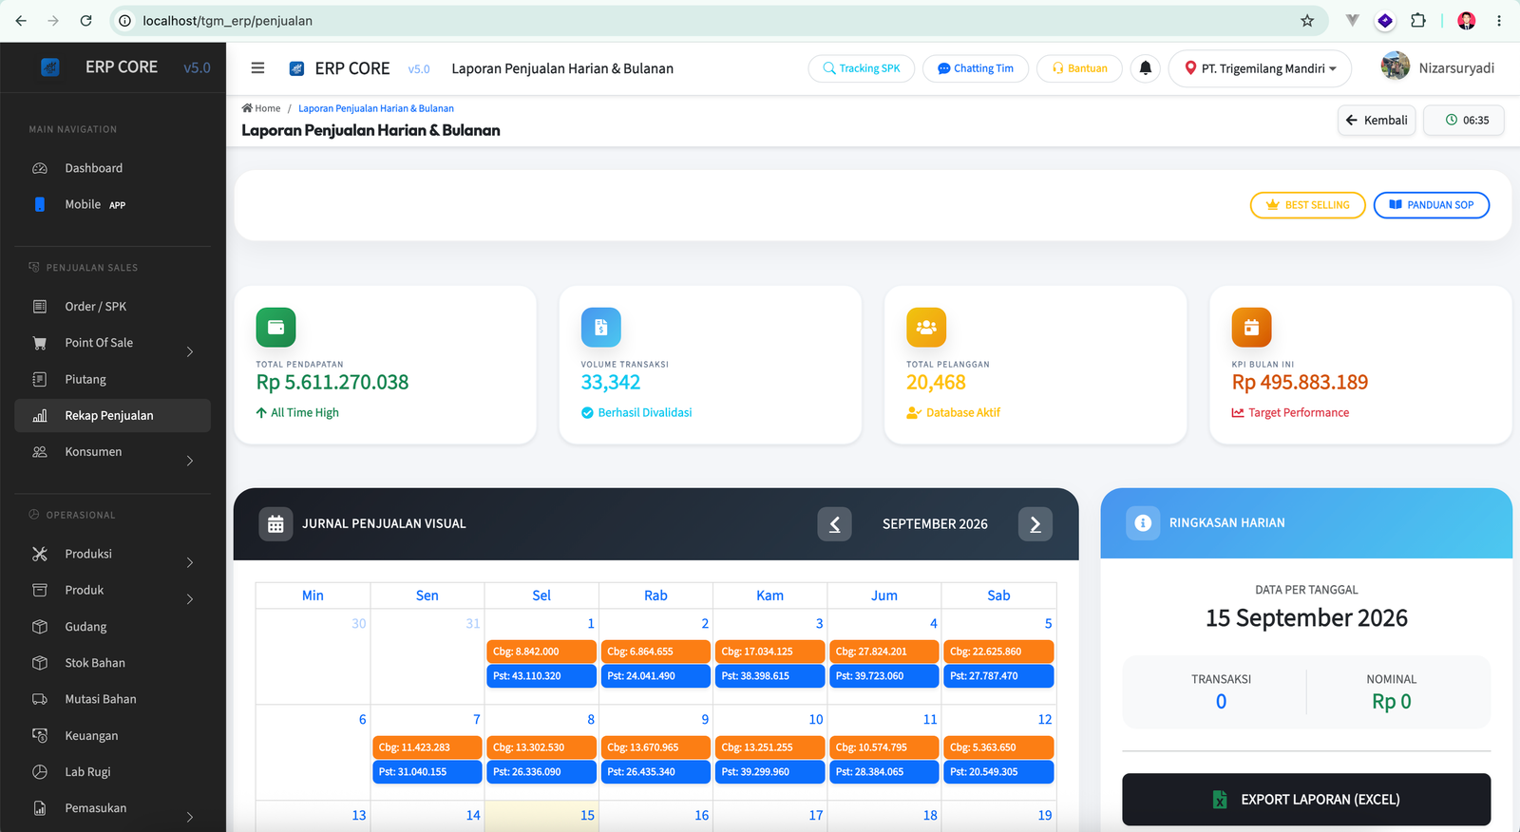This screenshot has height=832, width=1520.
Task: Click the user avatar of Nizarsuryadi
Action: coord(1396,66)
